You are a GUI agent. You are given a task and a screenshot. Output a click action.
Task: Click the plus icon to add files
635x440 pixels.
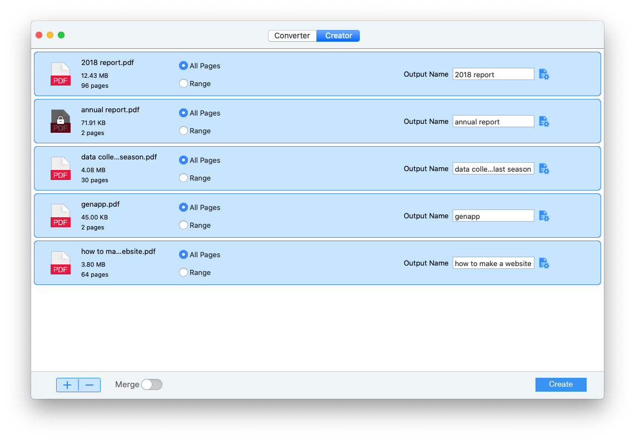tap(67, 385)
